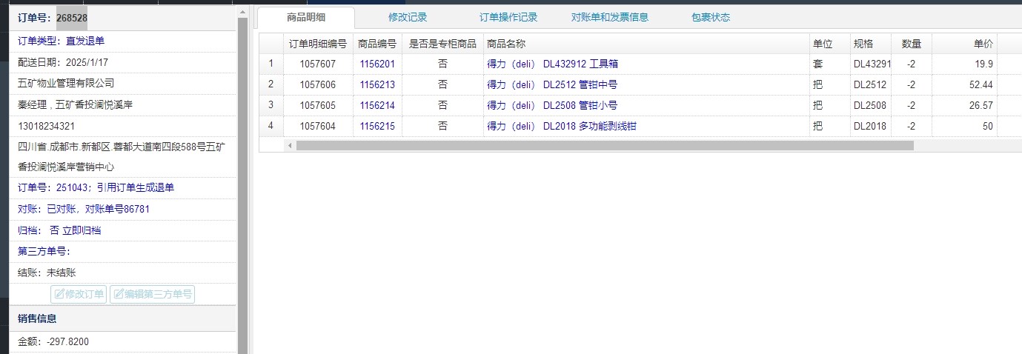Click spec cell DL2018

[x=871, y=127]
